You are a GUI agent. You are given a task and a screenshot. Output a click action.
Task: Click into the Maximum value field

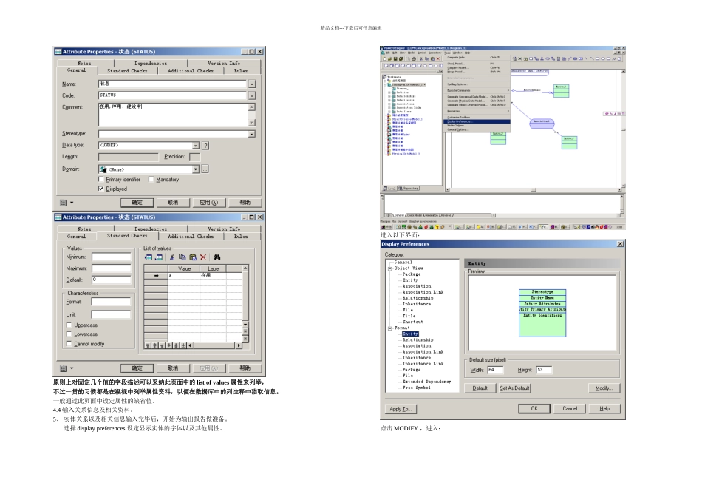(112, 268)
